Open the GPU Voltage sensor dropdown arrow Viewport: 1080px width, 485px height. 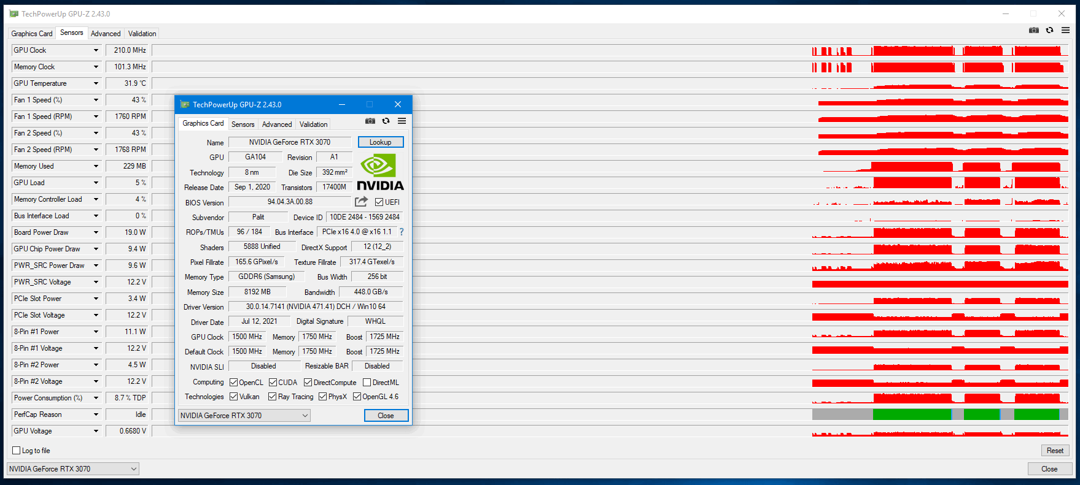(x=96, y=431)
